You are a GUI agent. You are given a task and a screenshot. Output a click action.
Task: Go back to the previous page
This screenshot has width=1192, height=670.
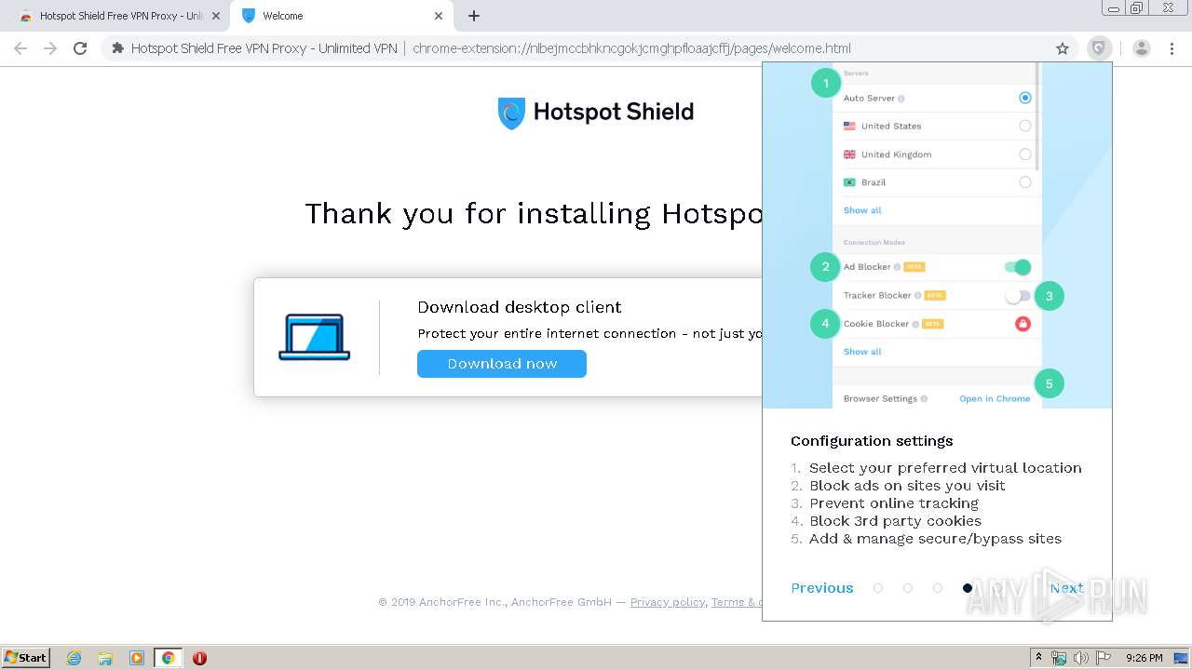(x=20, y=48)
